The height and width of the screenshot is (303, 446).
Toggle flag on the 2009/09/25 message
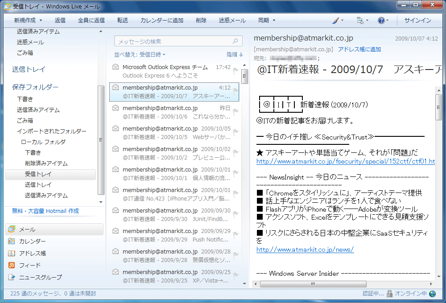coord(235,275)
